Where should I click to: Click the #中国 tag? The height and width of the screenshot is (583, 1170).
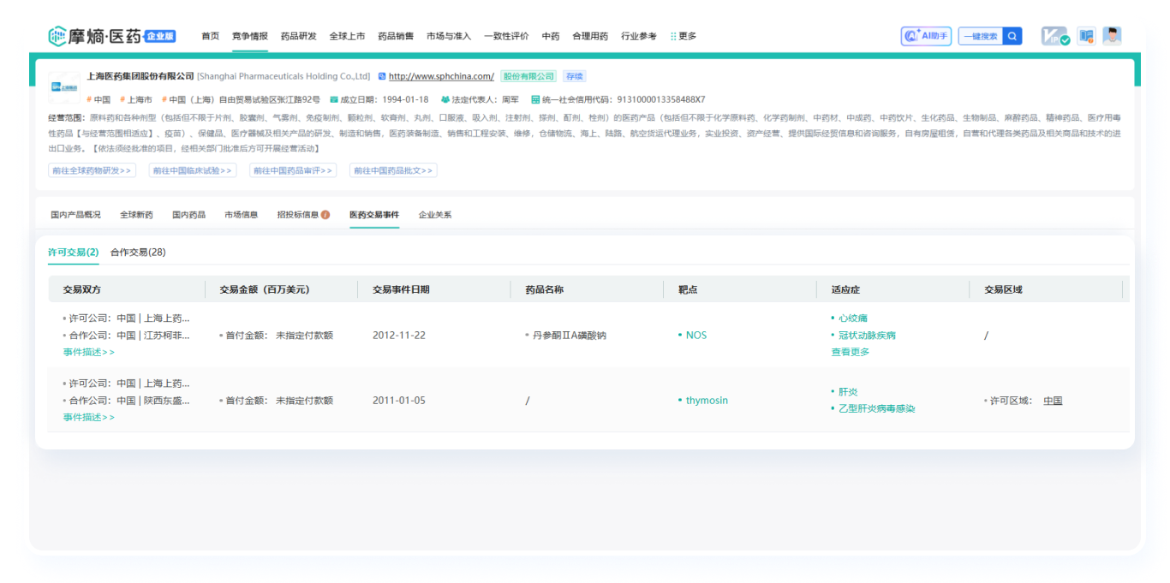(x=98, y=99)
